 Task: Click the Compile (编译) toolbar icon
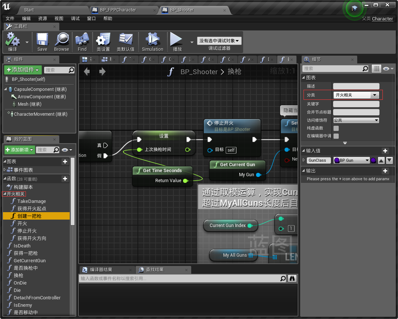tap(13, 42)
